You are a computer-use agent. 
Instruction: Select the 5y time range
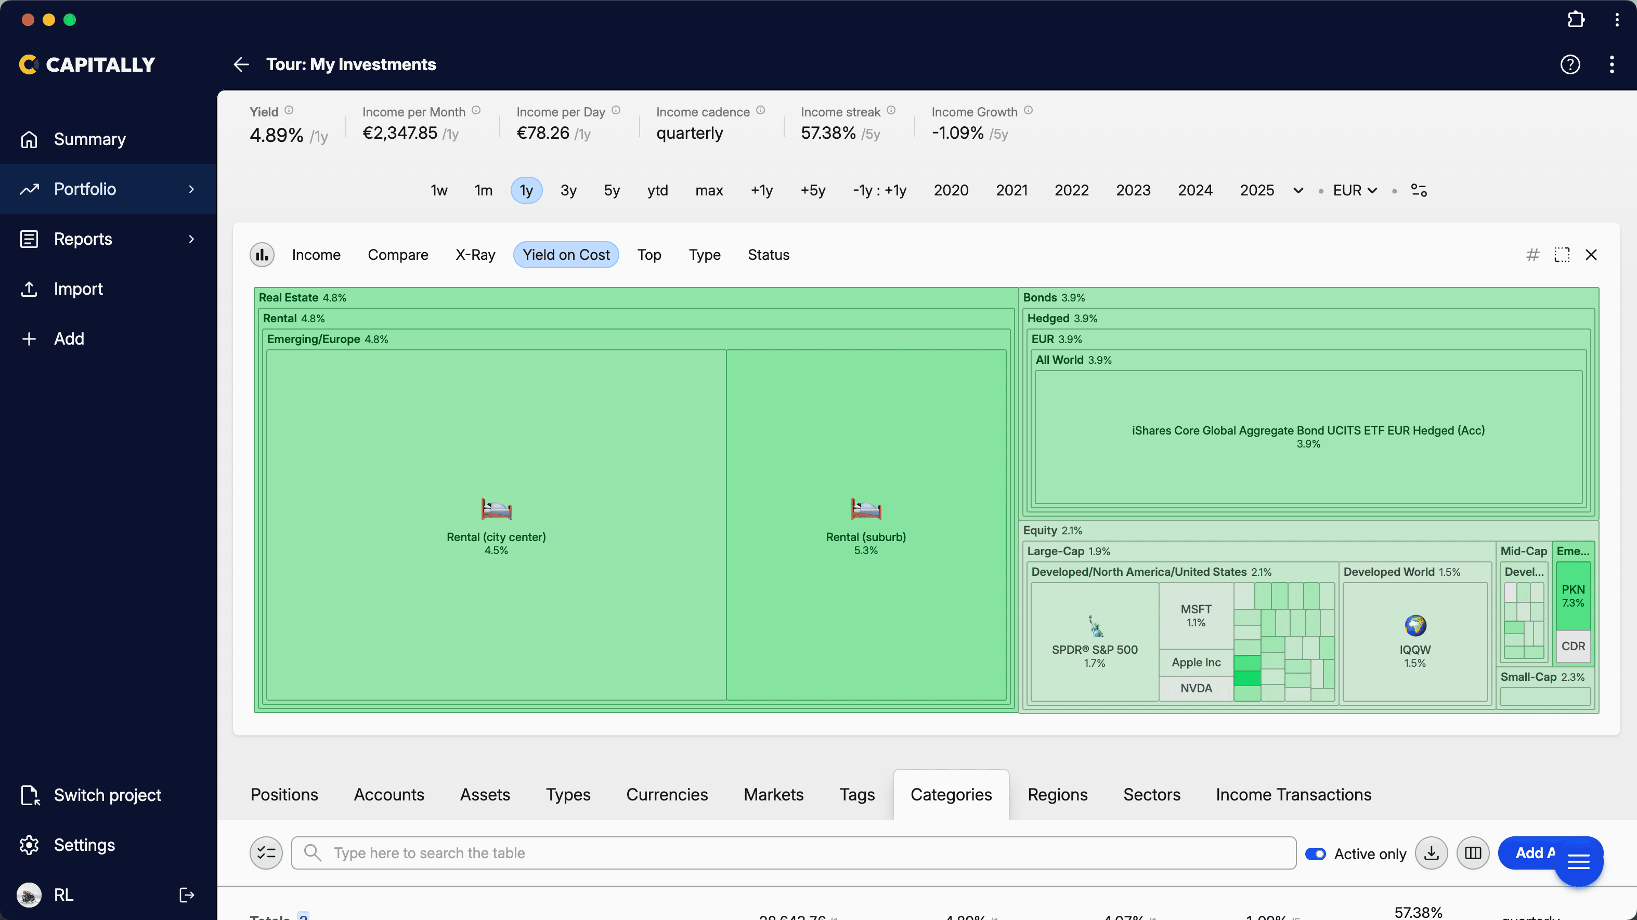612,190
